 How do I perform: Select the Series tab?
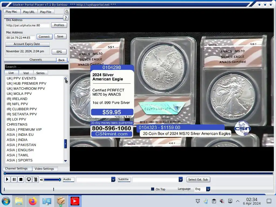[x=40, y=73]
